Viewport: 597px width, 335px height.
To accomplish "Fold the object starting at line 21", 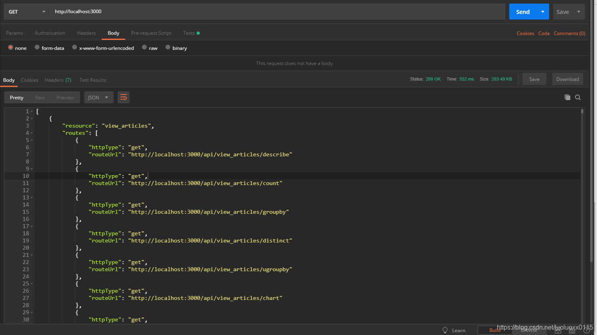I will click(x=32, y=255).
